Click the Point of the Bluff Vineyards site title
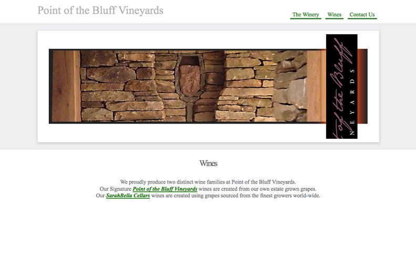416x265 pixels. [x=100, y=11]
